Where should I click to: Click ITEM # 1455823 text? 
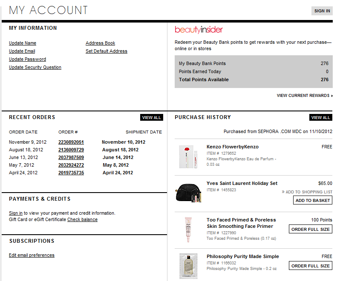221,190
